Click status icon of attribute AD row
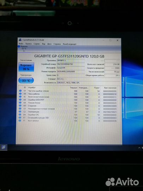Image resolution: width=143 pixels, height=191 pixels. (20, 106)
